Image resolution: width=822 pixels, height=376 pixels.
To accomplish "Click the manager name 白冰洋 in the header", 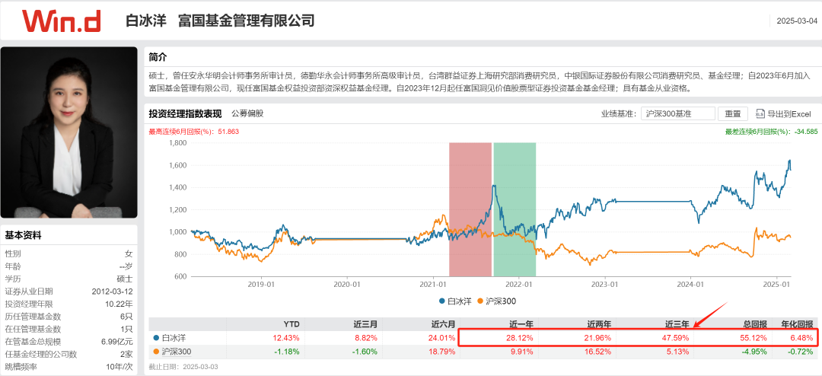I will click(x=147, y=21).
